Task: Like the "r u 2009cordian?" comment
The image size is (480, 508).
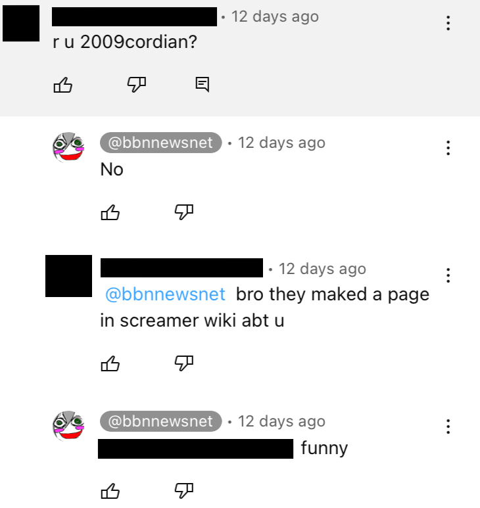Action: coord(62,85)
